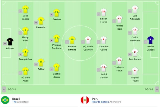The width and height of the screenshot is (160, 107).
Task: Toggle the minus badge beside Everton
Action: click(51, 15)
